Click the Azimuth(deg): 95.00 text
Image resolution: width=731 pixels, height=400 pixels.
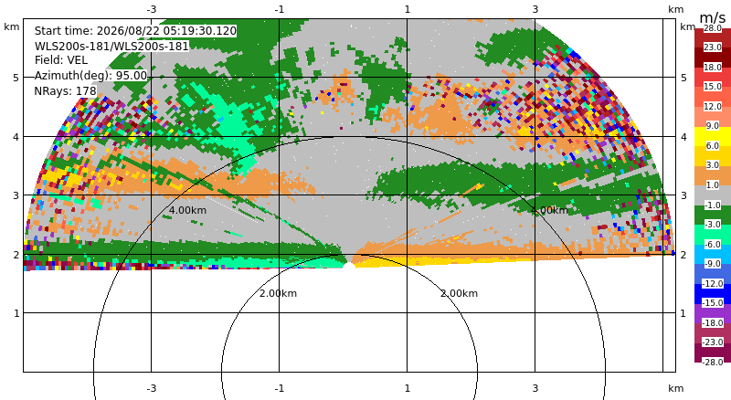pos(90,76)
